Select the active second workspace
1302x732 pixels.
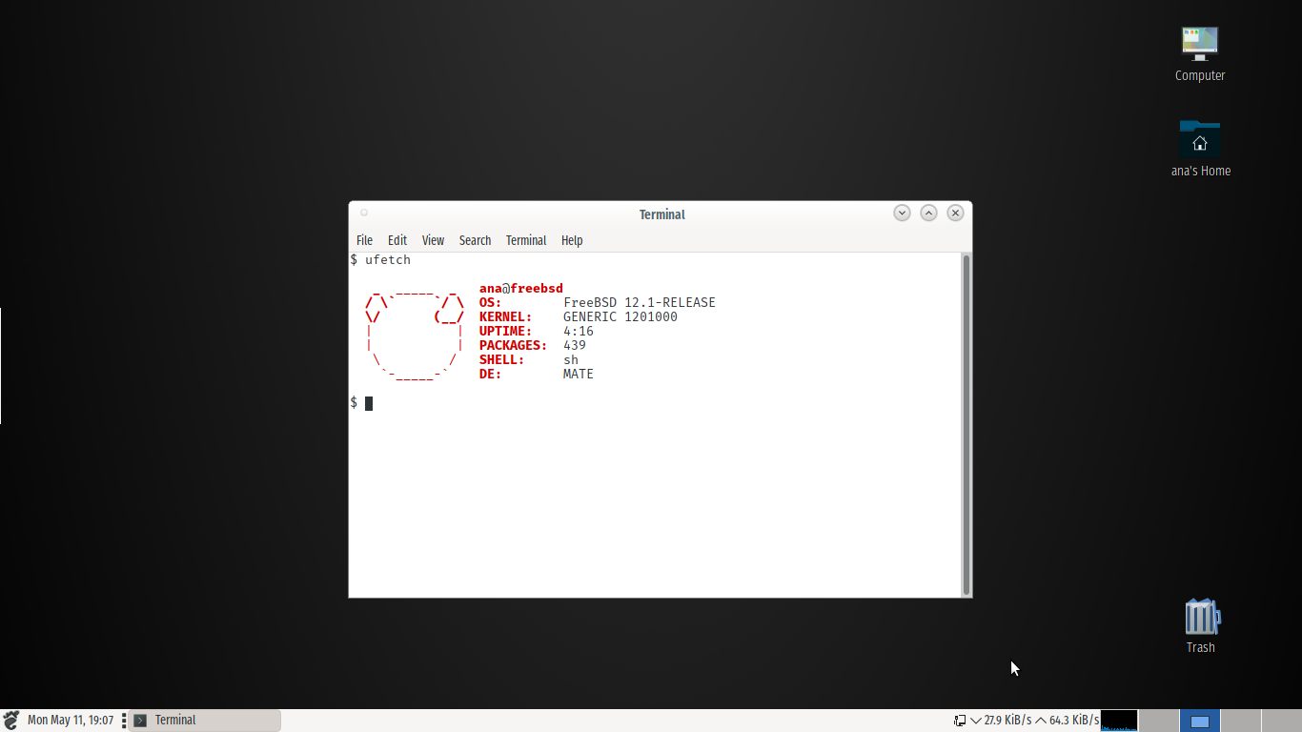tap(1200, 721)
